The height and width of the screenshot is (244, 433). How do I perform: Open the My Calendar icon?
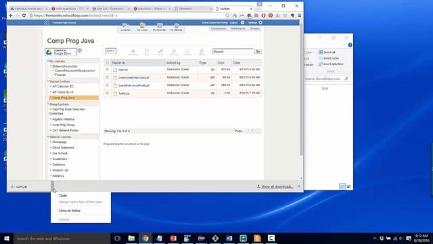tap(160, 26)
